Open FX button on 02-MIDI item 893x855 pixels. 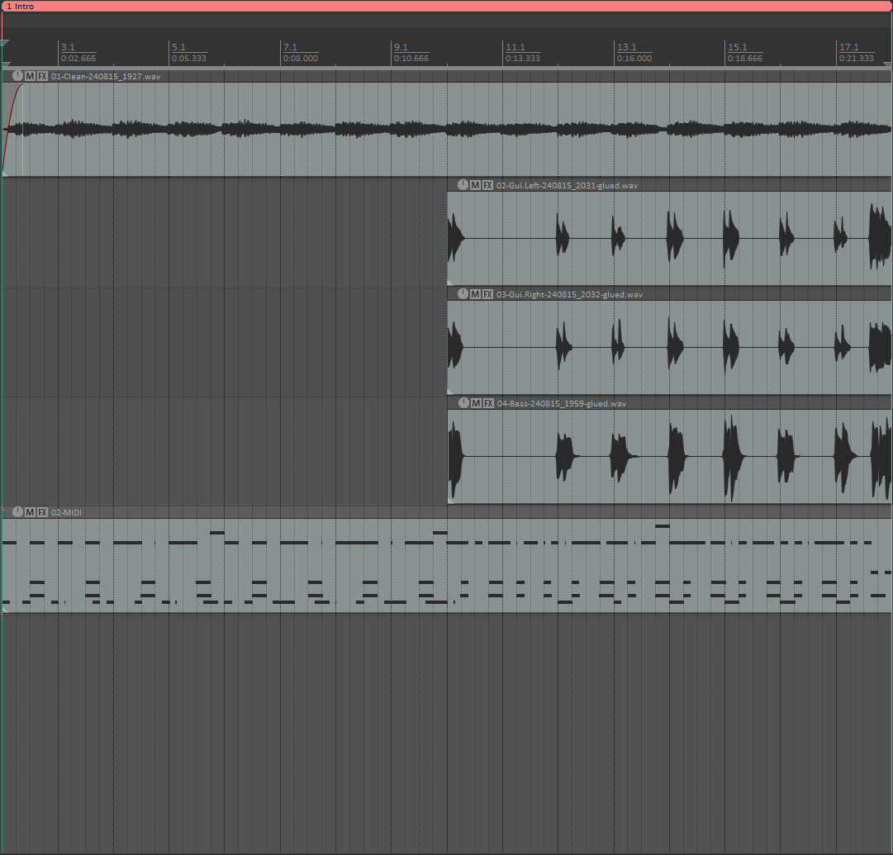coord(42,512)
